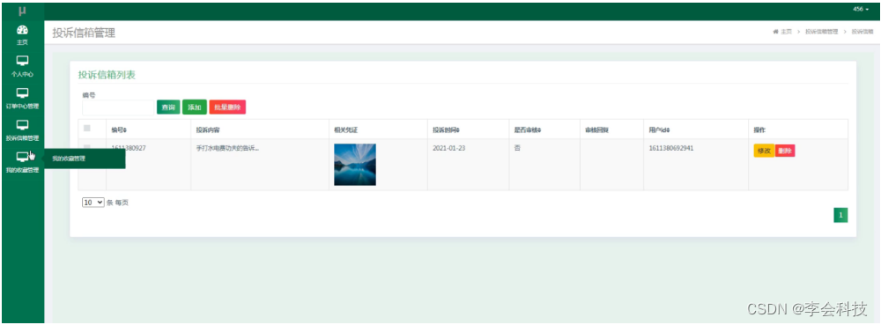The image size is (881, 325).
Task: Click the green 添加 button
Action: [195, 107]
